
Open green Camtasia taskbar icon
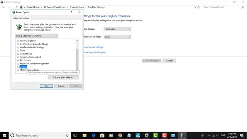(156, 136)
